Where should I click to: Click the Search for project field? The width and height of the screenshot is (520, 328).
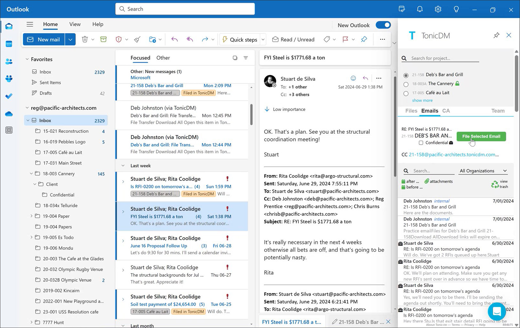445,58
